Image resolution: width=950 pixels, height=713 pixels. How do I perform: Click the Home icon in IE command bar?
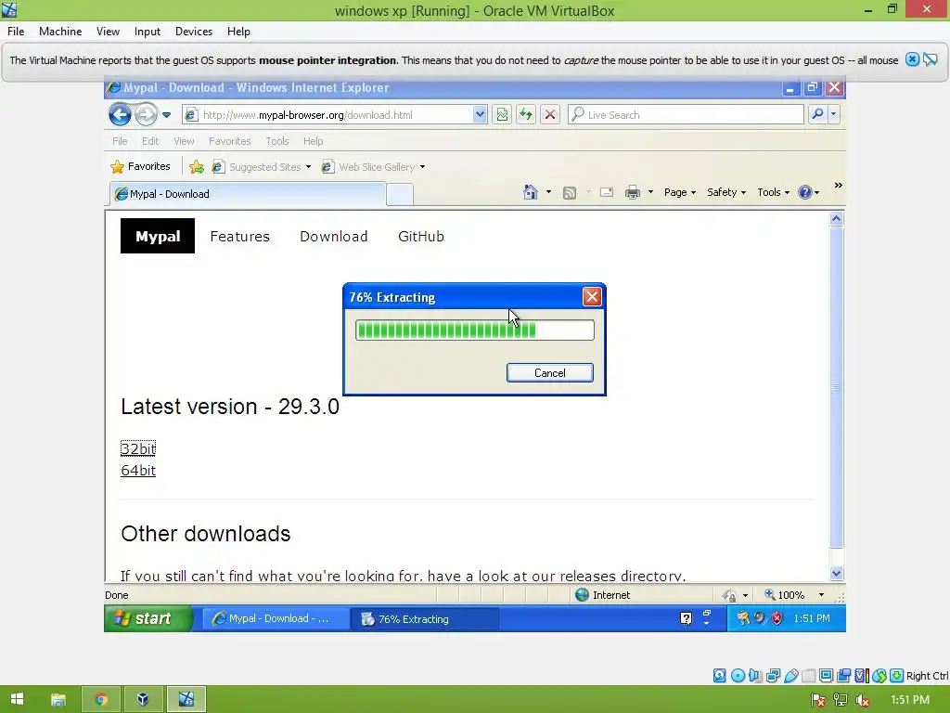coord(530,192)
